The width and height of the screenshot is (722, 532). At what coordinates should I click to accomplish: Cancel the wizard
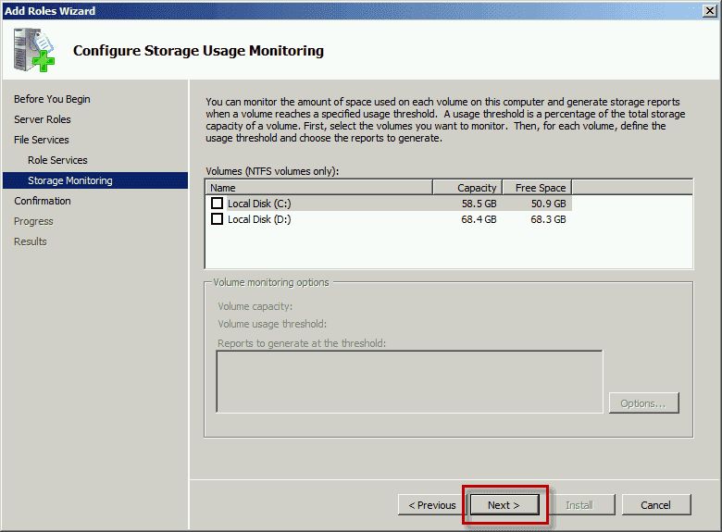click(x=655, y=505)
